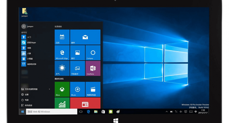Click the Search Web and Windows box
Image resolution: width=229 pixels, height=123 pixels.
coord(51,112)
